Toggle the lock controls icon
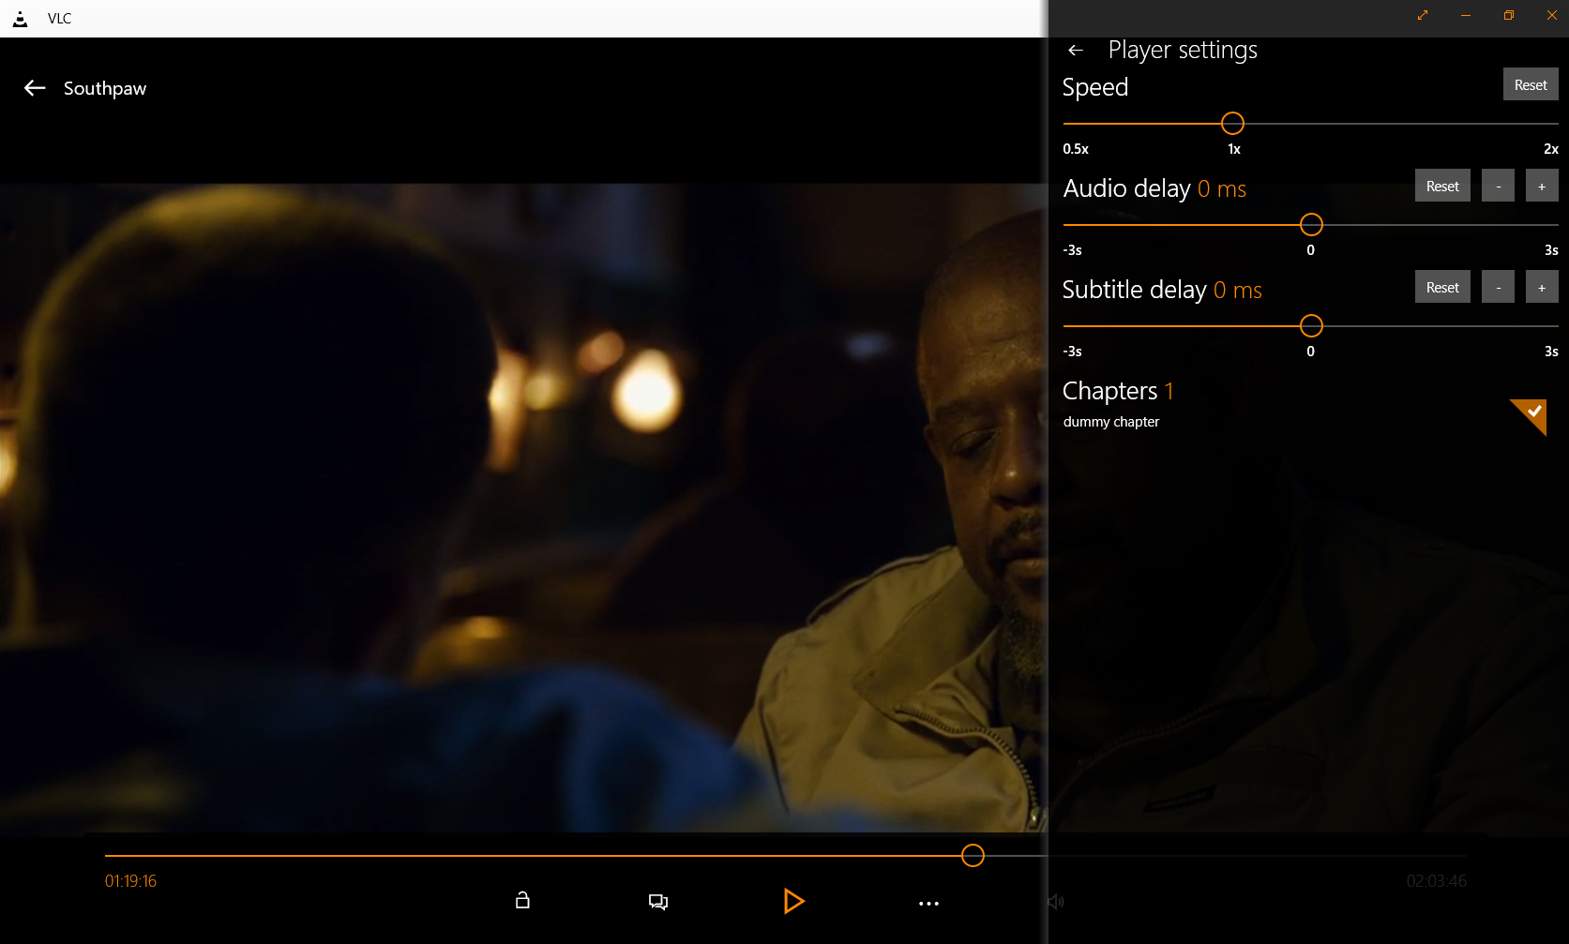The width and height of the screenshot is (1569, 944). 522,901
